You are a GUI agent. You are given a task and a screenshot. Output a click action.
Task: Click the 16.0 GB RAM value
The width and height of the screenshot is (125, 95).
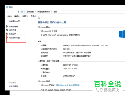point(66,49)
